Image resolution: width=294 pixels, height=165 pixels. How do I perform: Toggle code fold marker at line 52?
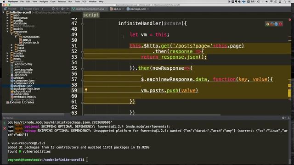[82, 52]
